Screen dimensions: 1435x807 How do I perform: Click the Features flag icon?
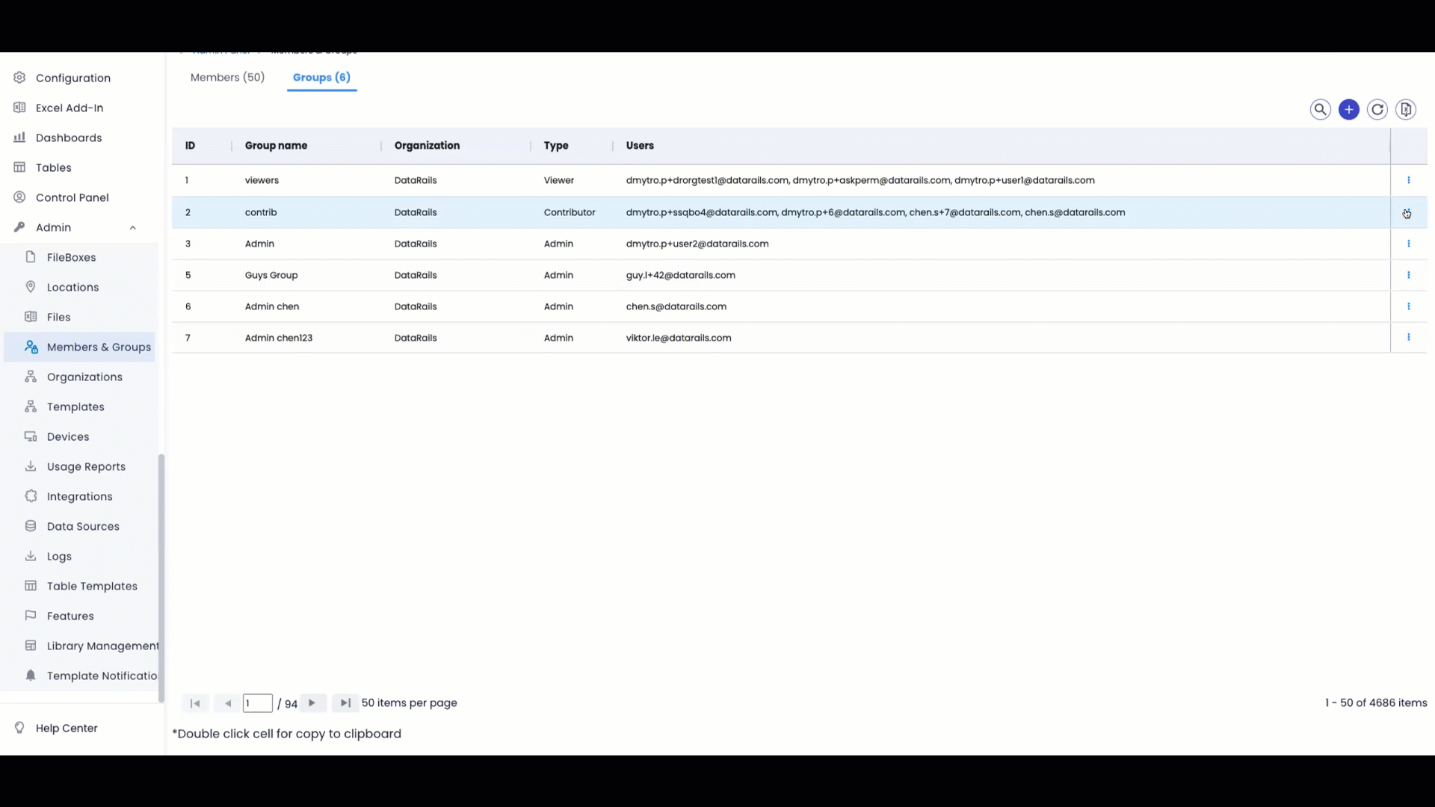31,616
